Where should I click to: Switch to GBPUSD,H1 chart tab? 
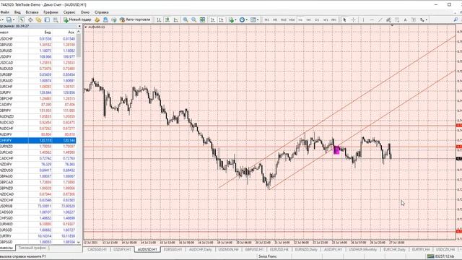(254, 249)
